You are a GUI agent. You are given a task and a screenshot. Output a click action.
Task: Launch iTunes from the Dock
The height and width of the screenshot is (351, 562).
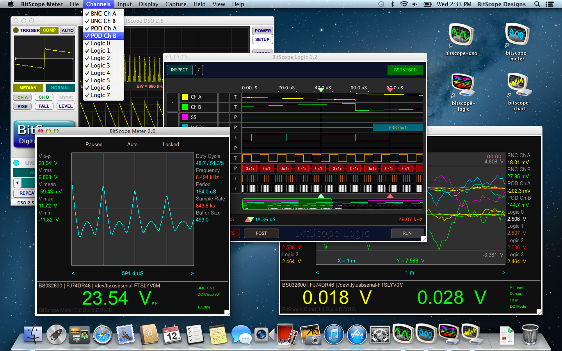(334, 334)
